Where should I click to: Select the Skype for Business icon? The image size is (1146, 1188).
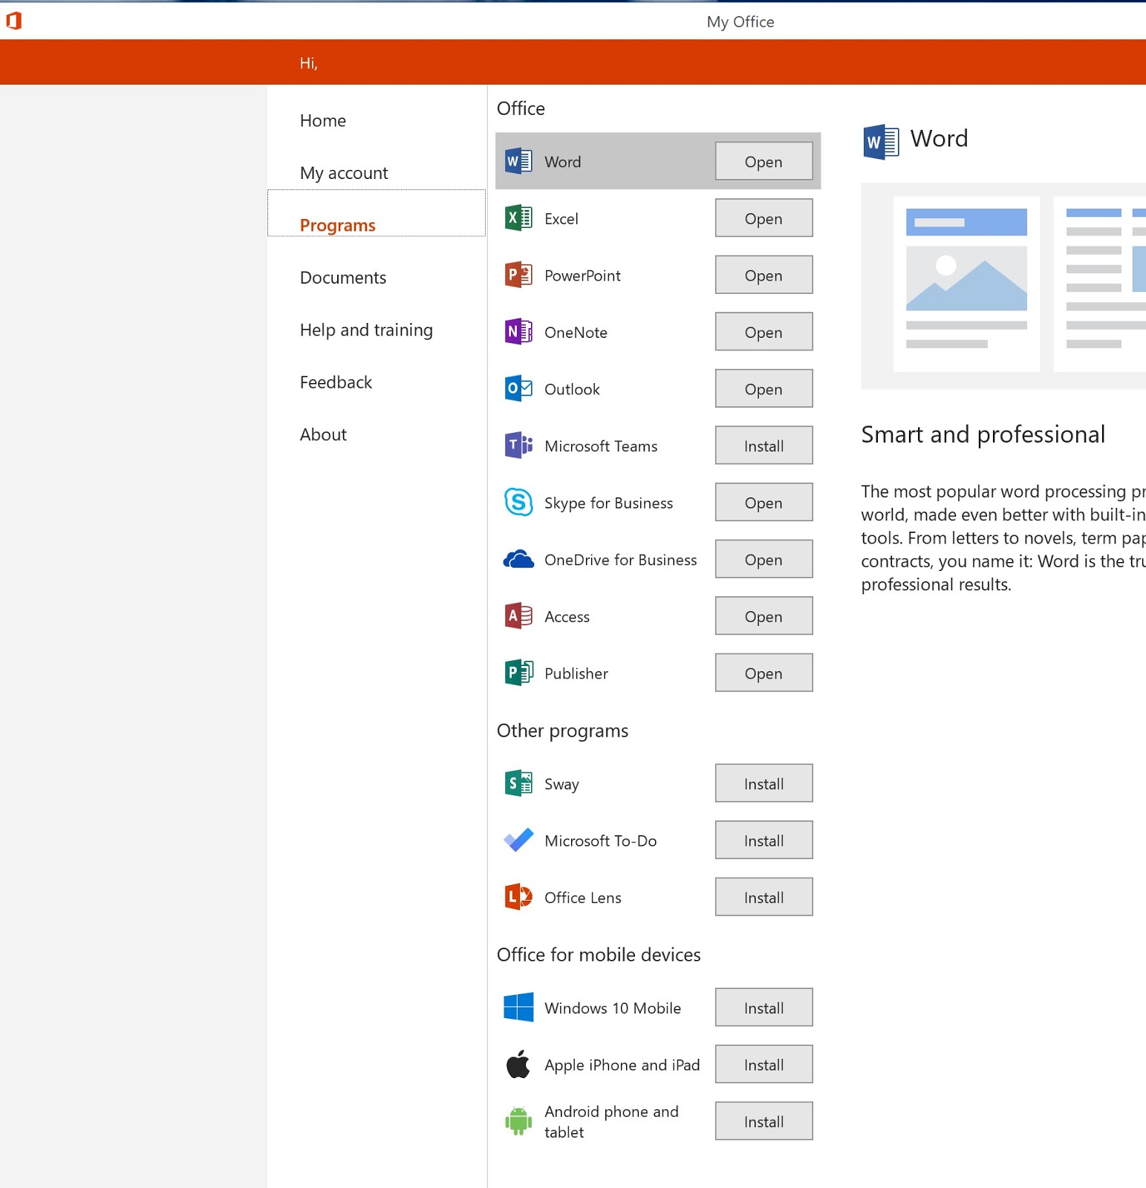tap(518, 502)
